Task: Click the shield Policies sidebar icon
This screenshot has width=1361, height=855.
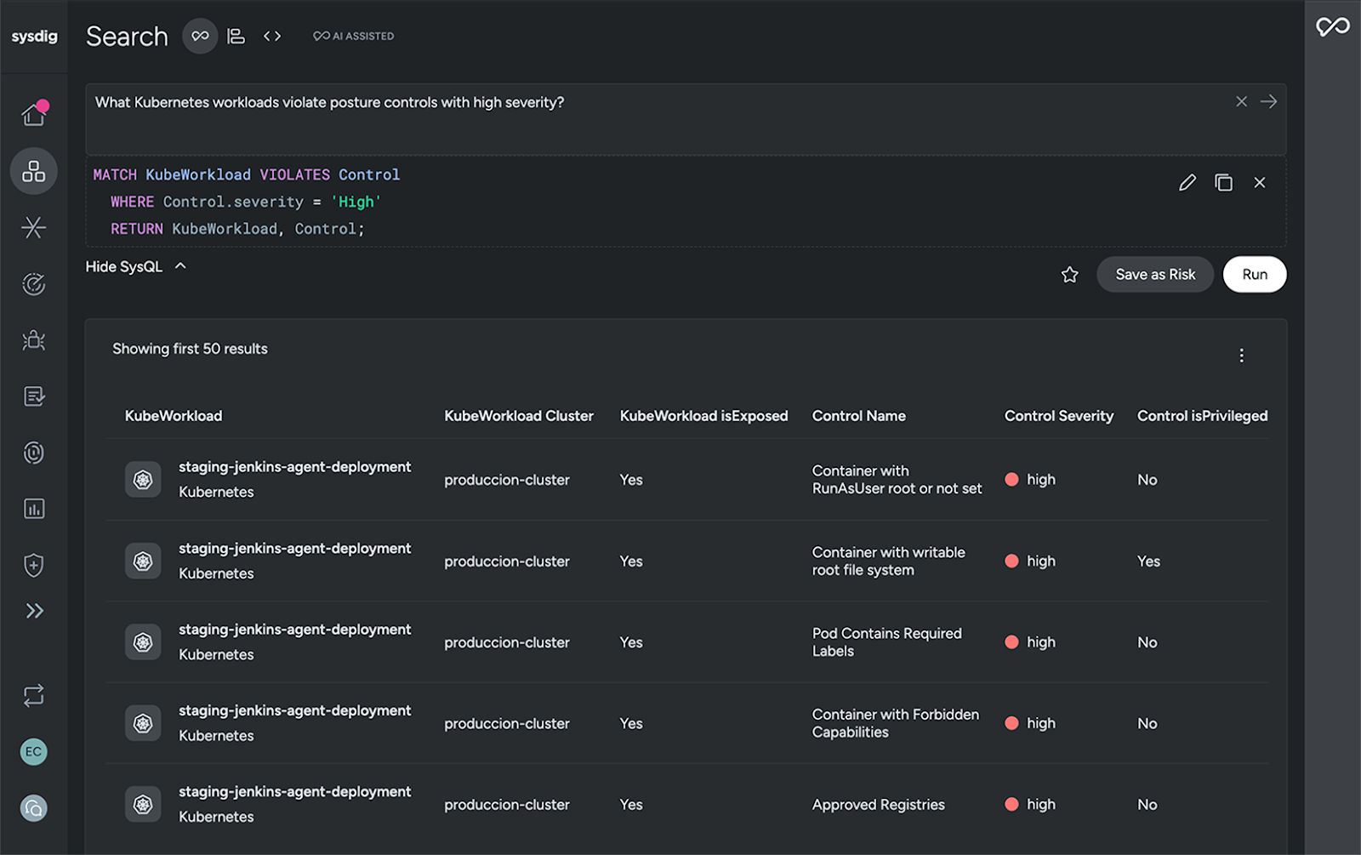Action: (33, 565)
